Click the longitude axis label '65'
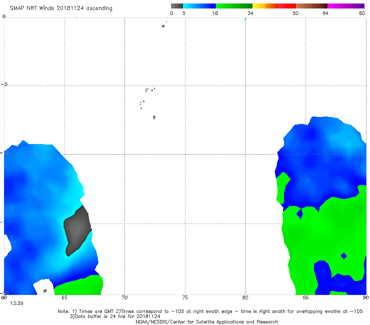Screen dimensions: 370x325 (x=64, y=298)
